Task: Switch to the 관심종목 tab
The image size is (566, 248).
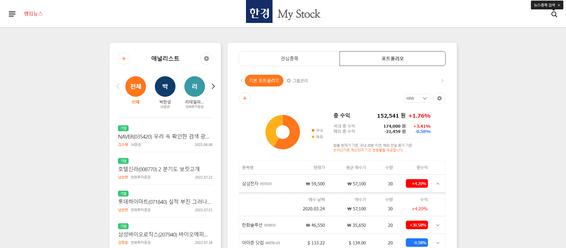Action: click(289, 59)
